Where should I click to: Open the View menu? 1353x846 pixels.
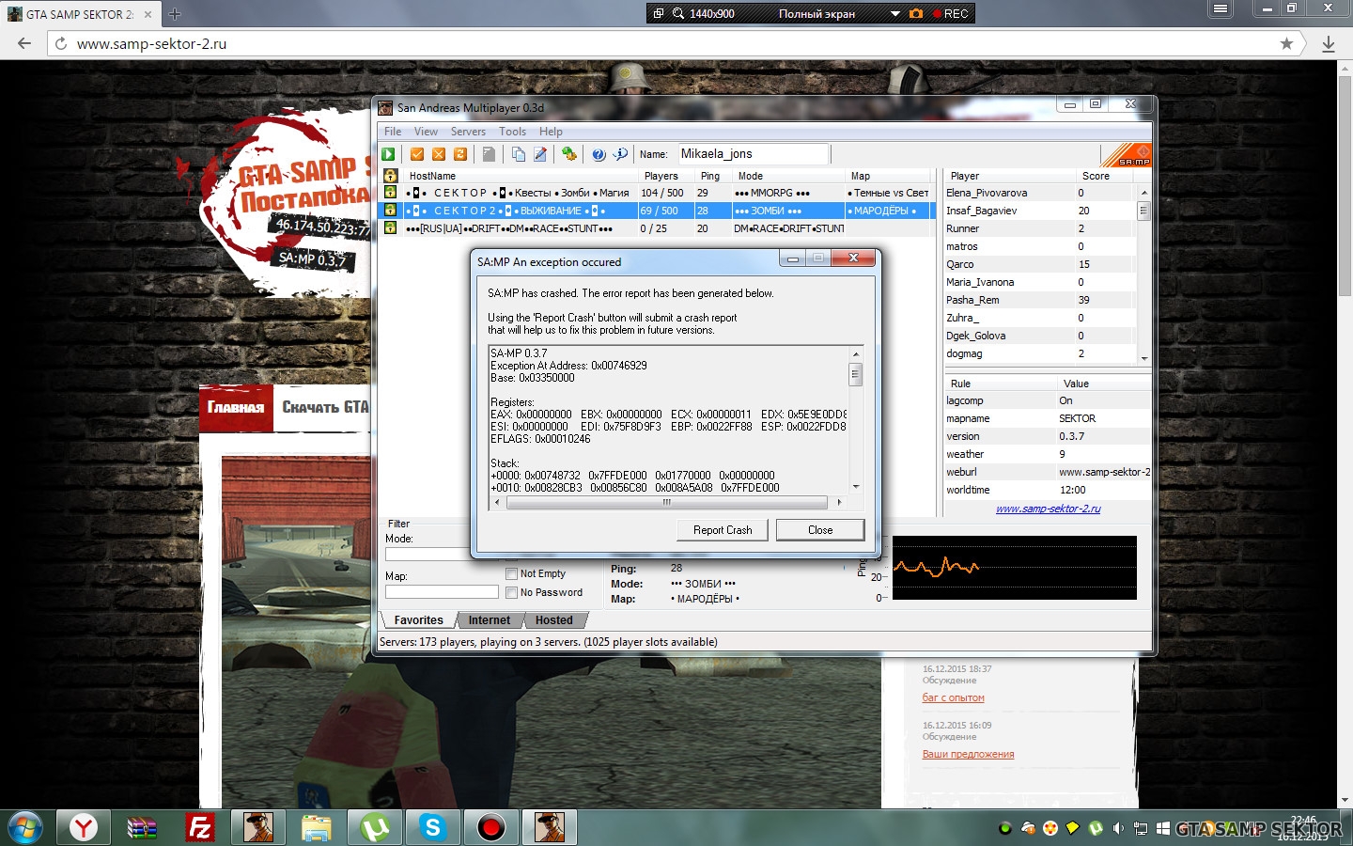pos(426,132)
